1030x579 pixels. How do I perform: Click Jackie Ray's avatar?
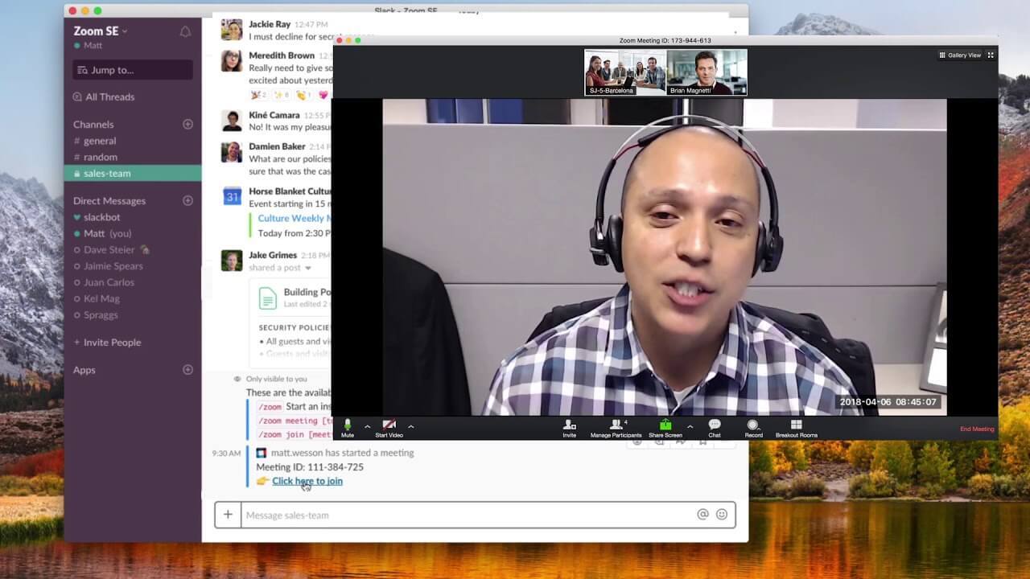pyautogui.click(x=232, y=30)
